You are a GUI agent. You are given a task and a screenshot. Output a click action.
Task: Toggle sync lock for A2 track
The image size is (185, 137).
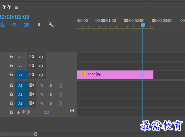32,94
